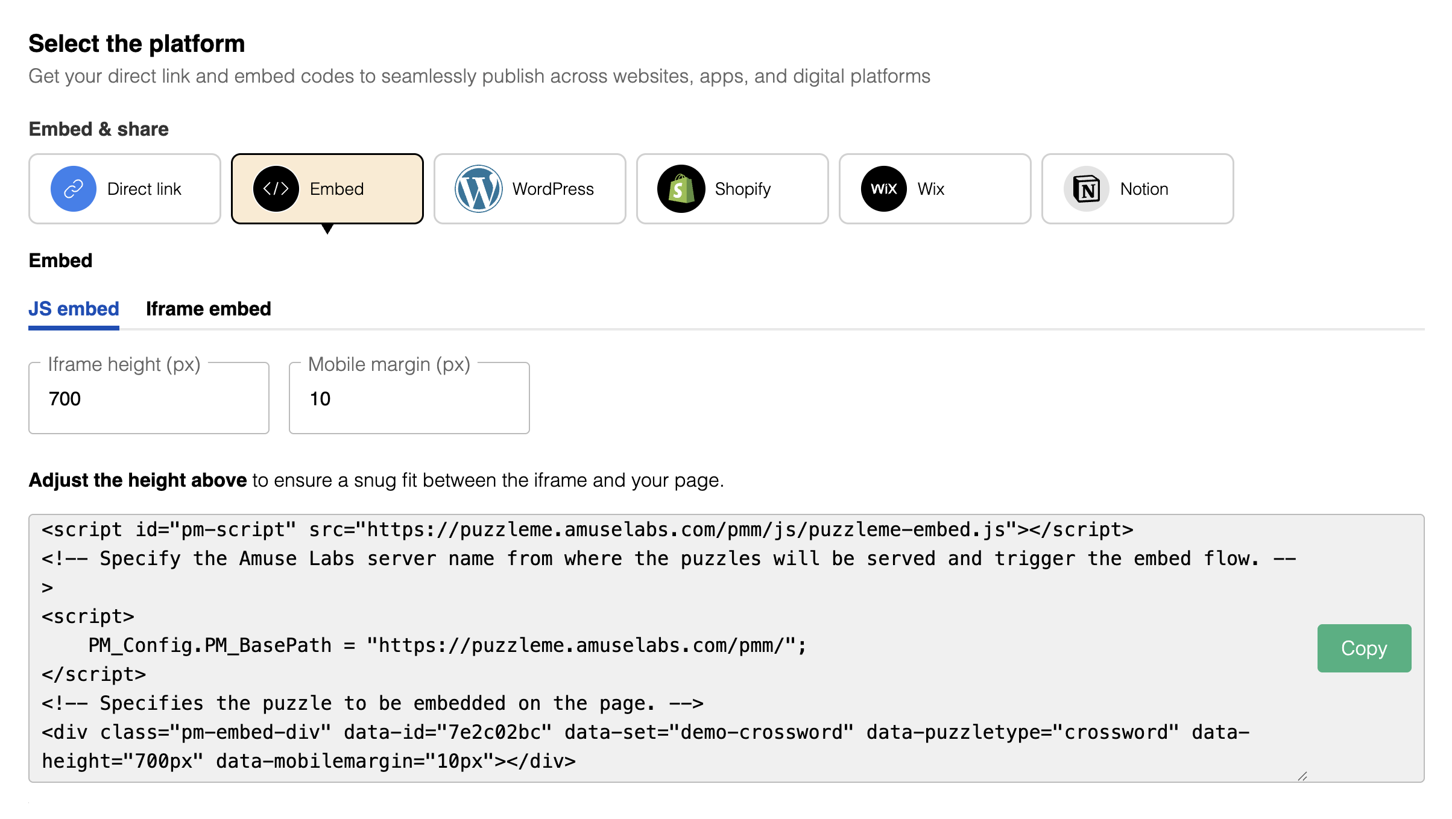Switch to the Iframe embed tab
The image size is (1452, 819).
tap(209, 309)
